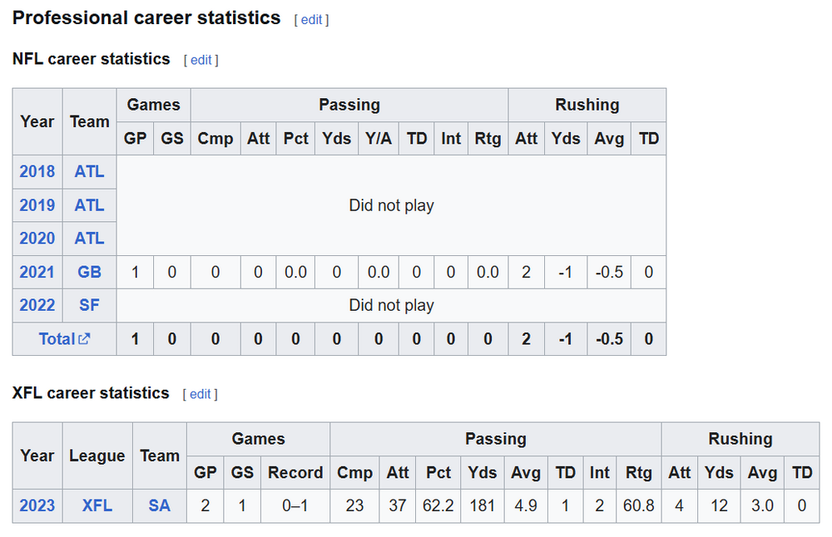Open the 2019 season link

(37, 205)
